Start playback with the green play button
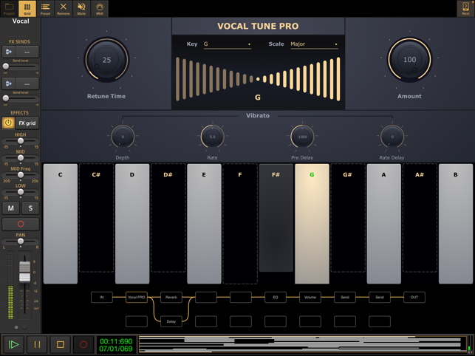 pos(13,344)
